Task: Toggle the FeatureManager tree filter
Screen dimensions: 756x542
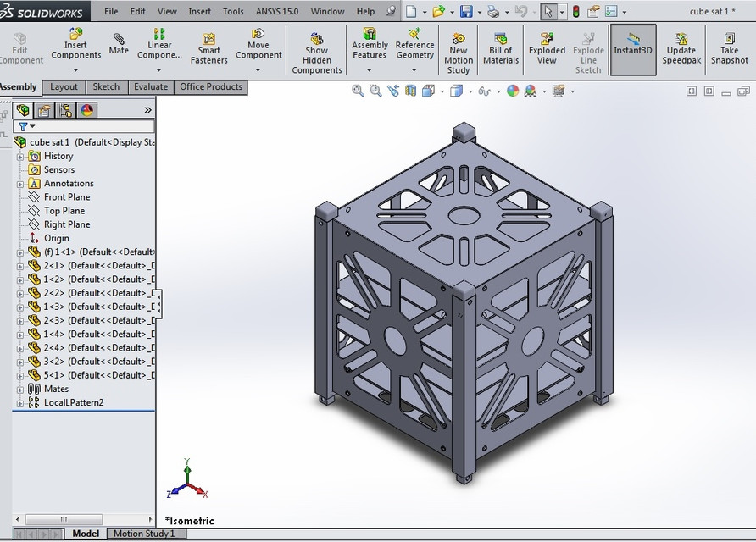Action: [23, 125]
